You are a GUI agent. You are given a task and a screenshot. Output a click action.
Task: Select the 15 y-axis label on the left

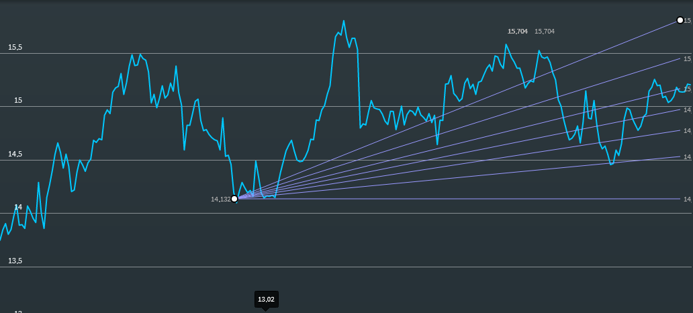pyautogui.click(x=18, y=101)
